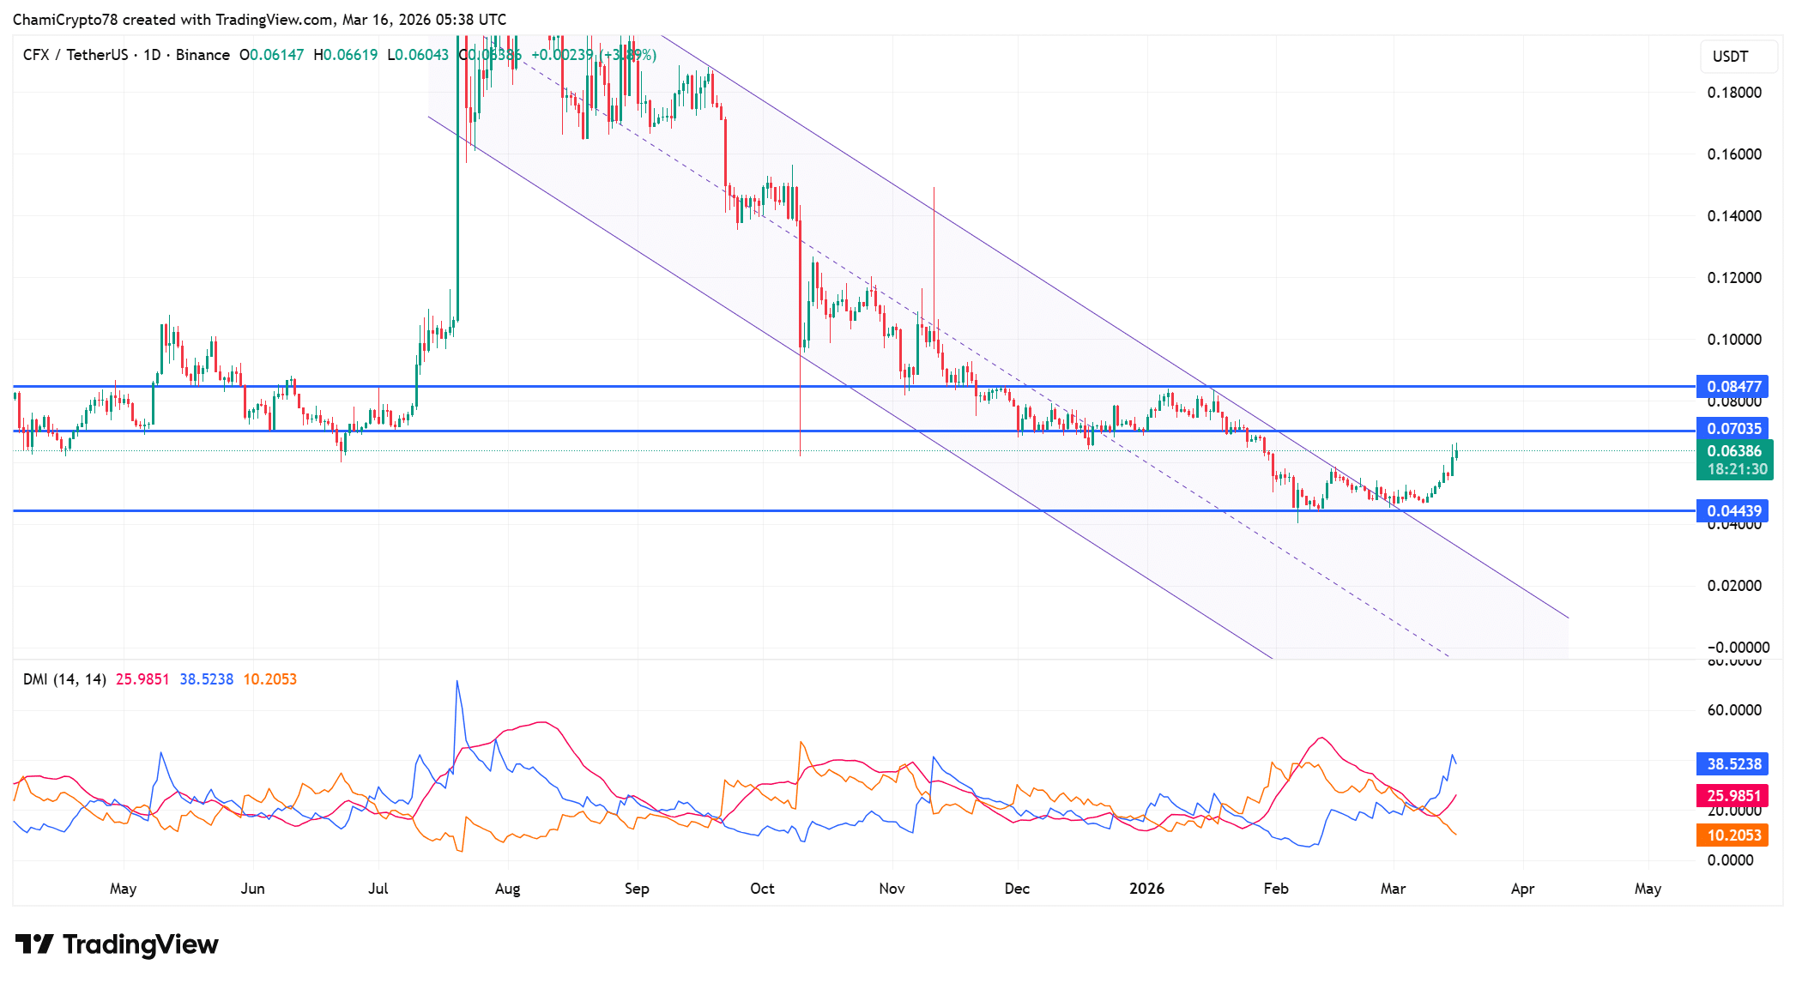Image resolution: width=1796 pixels, height=983 pixels.
Task: Click the 0.04439 horizontal line price label
Action: [1733, 510]
